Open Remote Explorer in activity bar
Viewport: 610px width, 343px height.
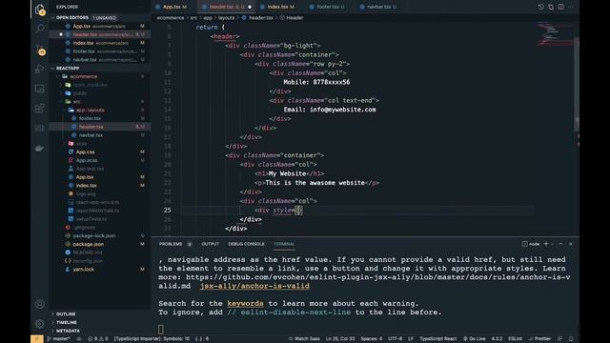[x=40, y=89]
